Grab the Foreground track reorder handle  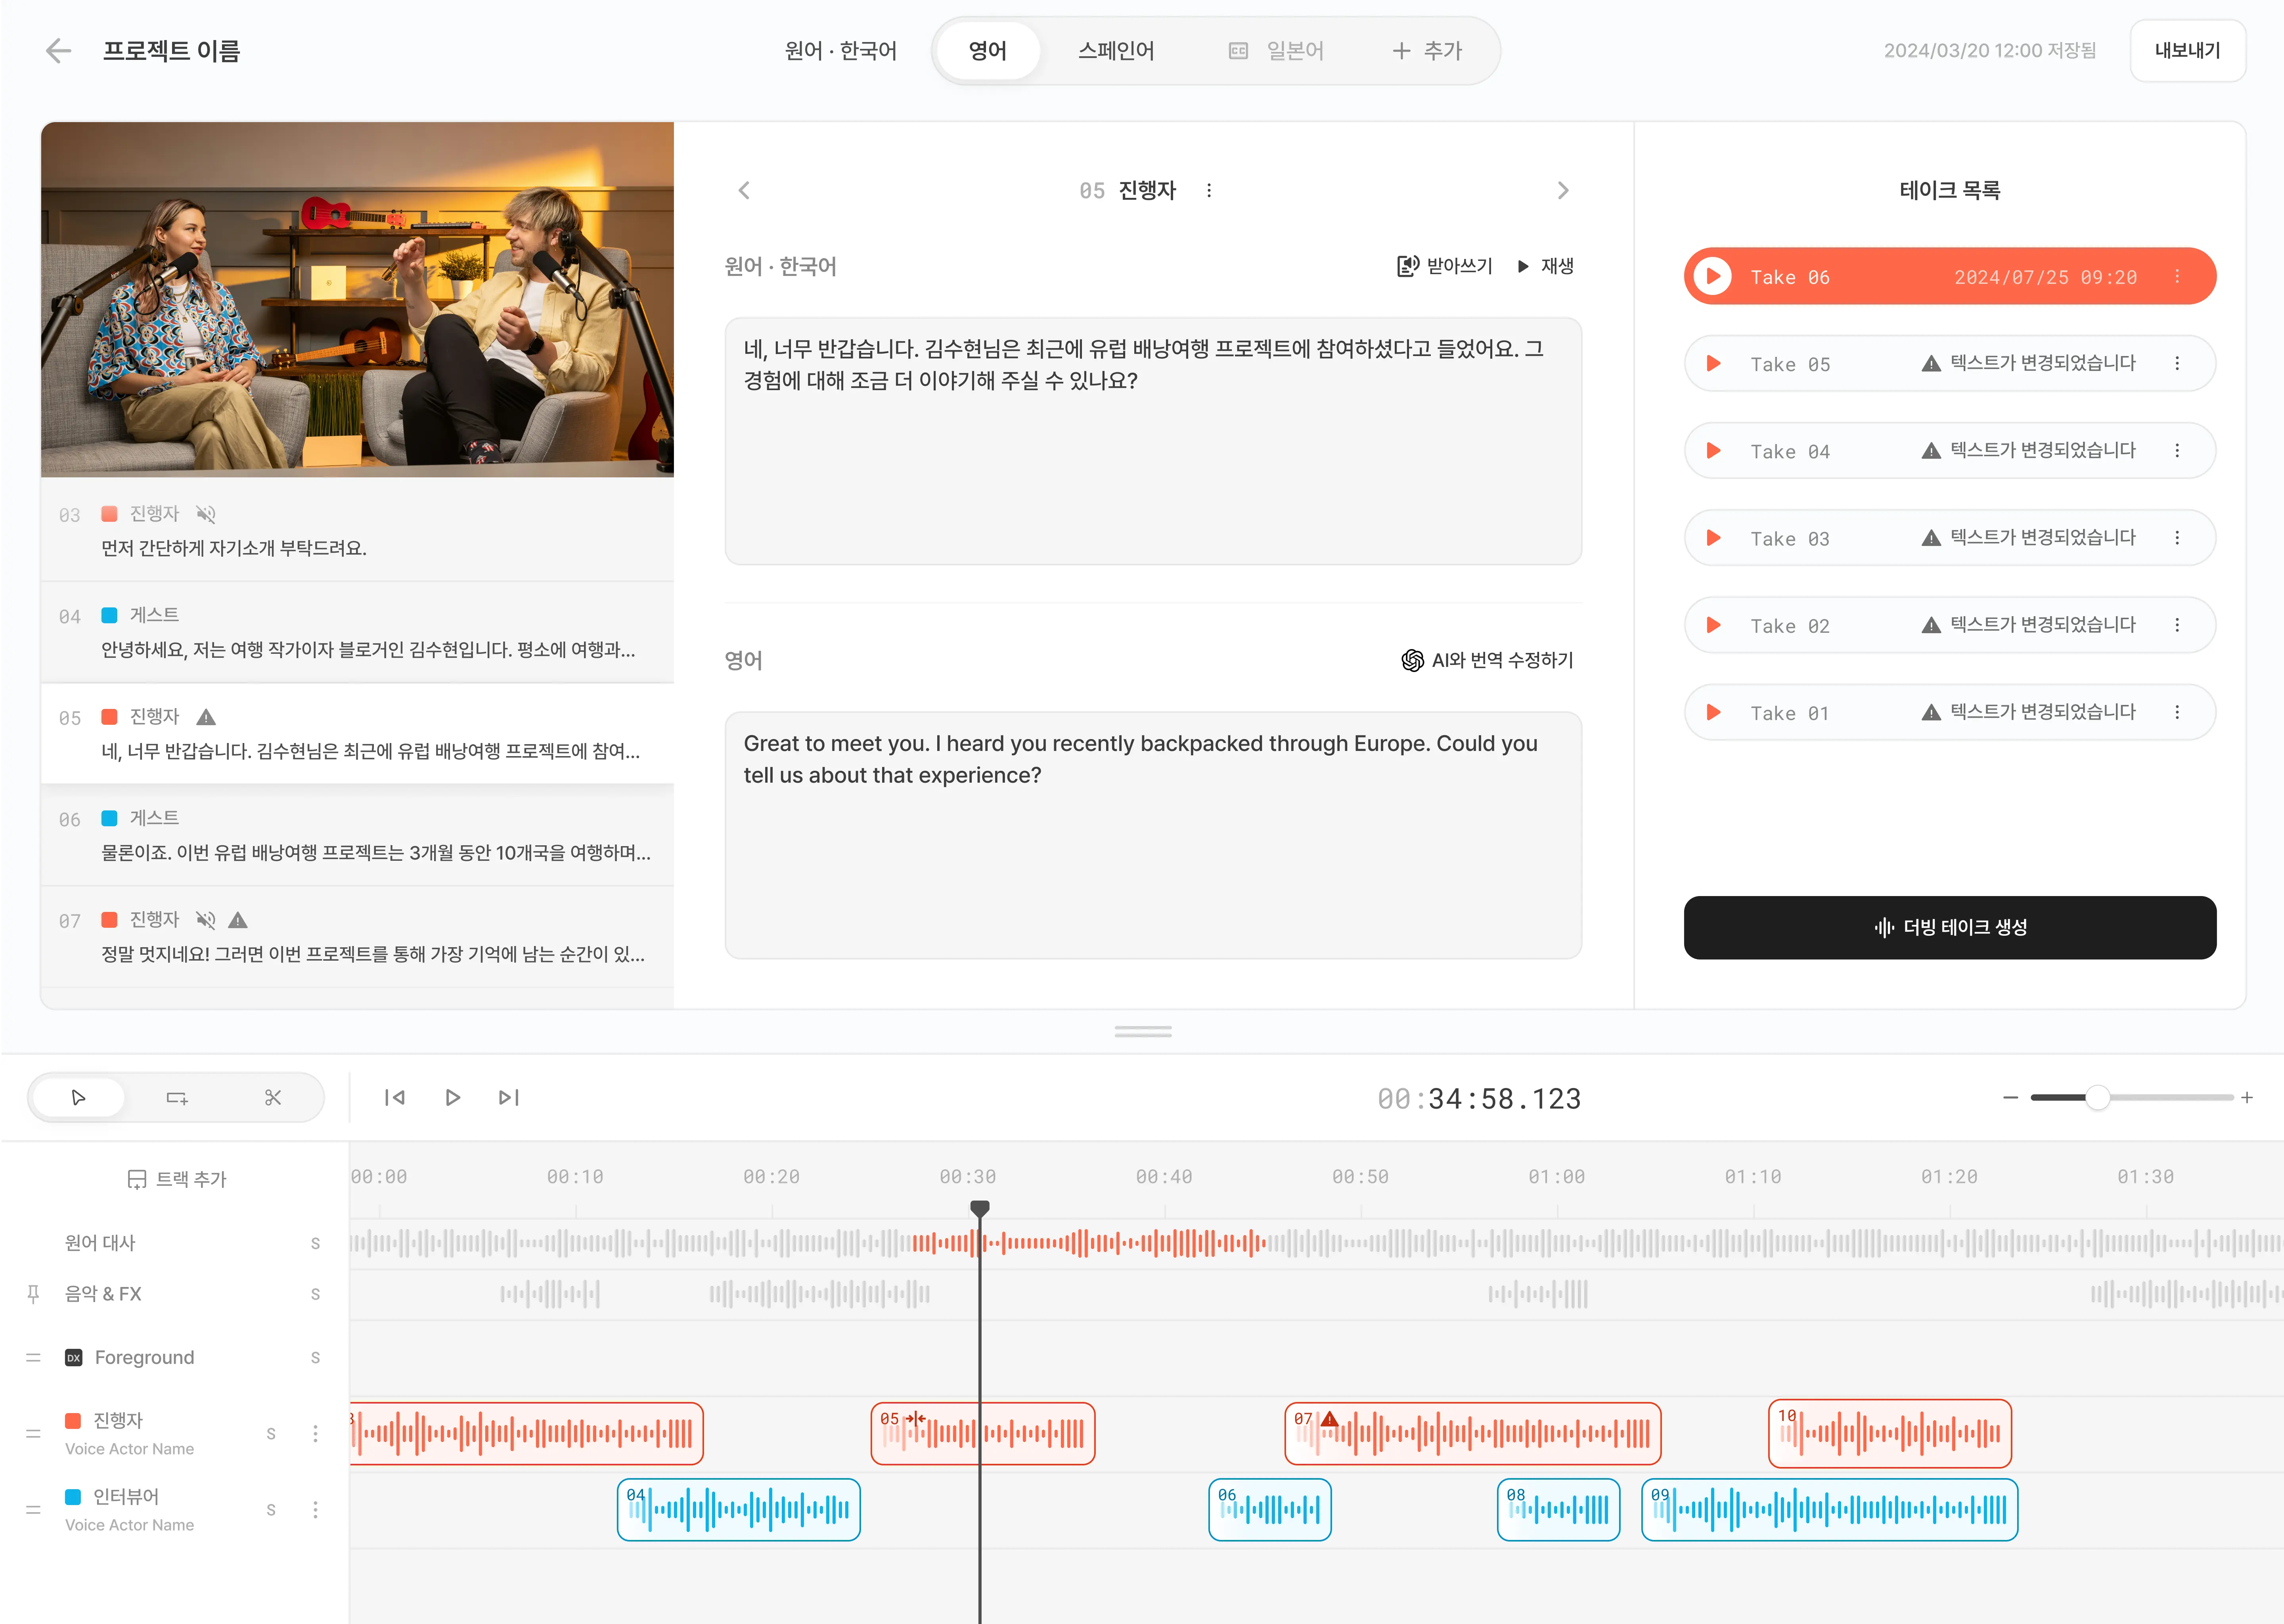pos(33,1357)
